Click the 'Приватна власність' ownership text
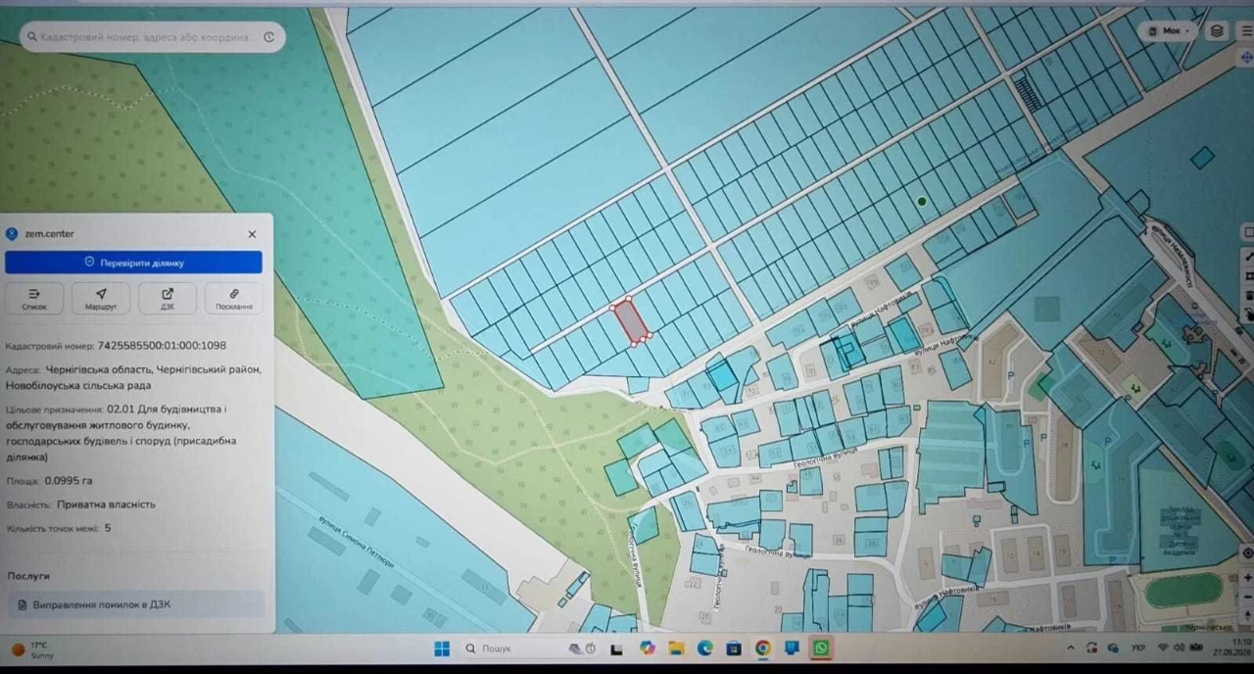The image size is (1254, 674). [106, 505]
